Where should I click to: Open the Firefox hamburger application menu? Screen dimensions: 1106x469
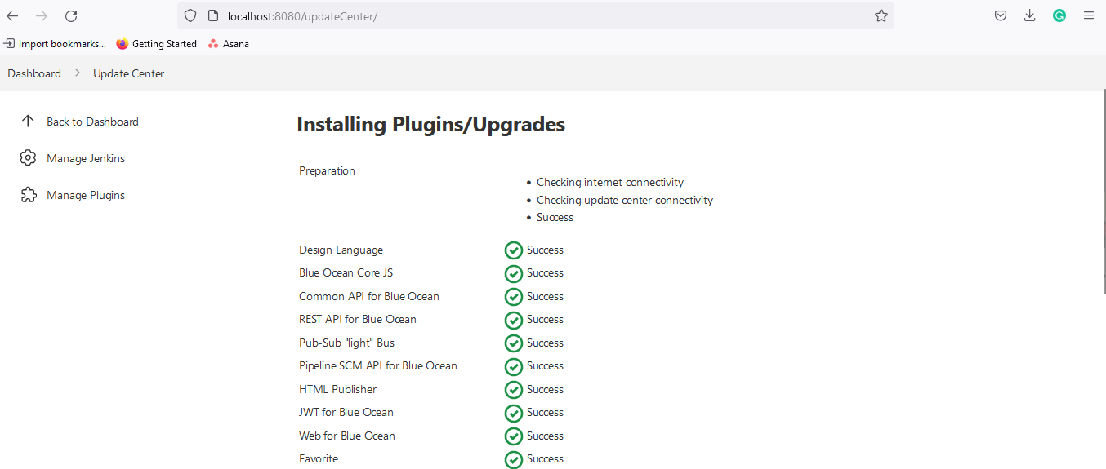click(x=1088, y=15)
